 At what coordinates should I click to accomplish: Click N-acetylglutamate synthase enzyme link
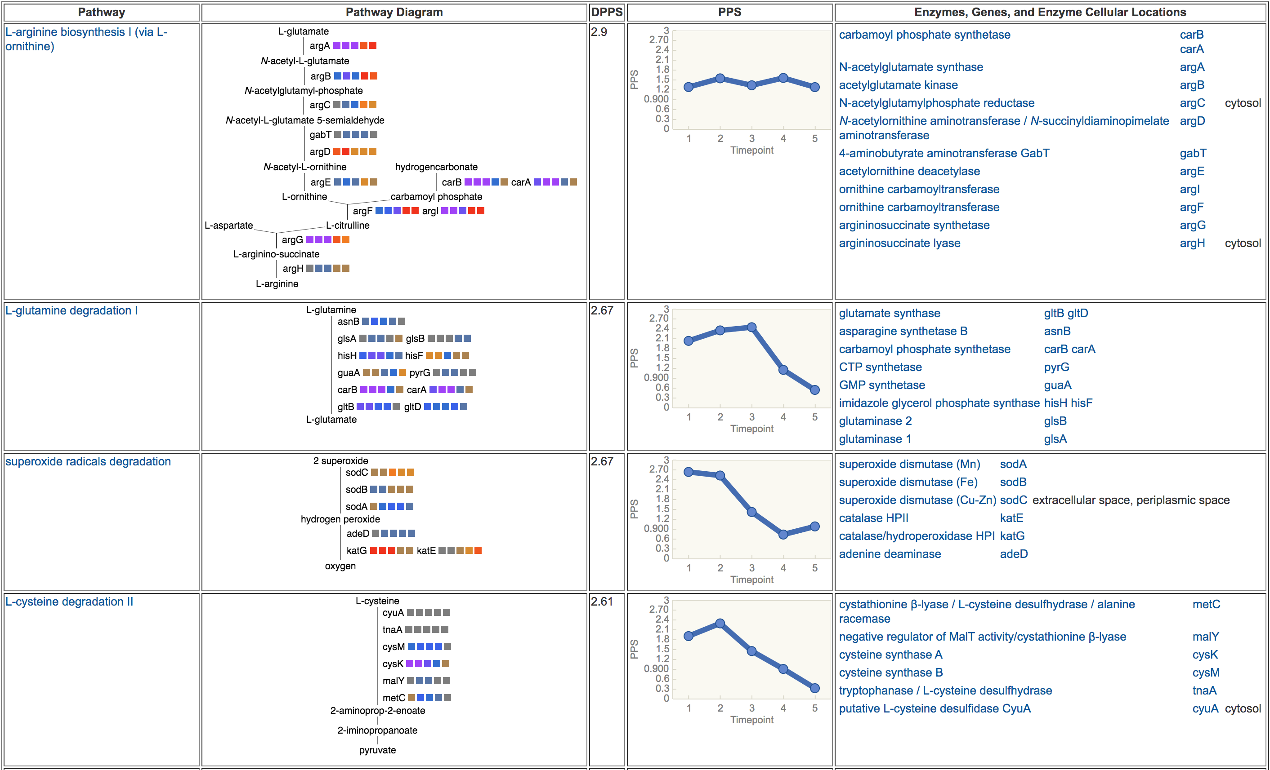coord(911,67)
